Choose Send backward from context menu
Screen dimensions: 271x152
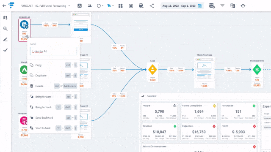click(53, 118)
